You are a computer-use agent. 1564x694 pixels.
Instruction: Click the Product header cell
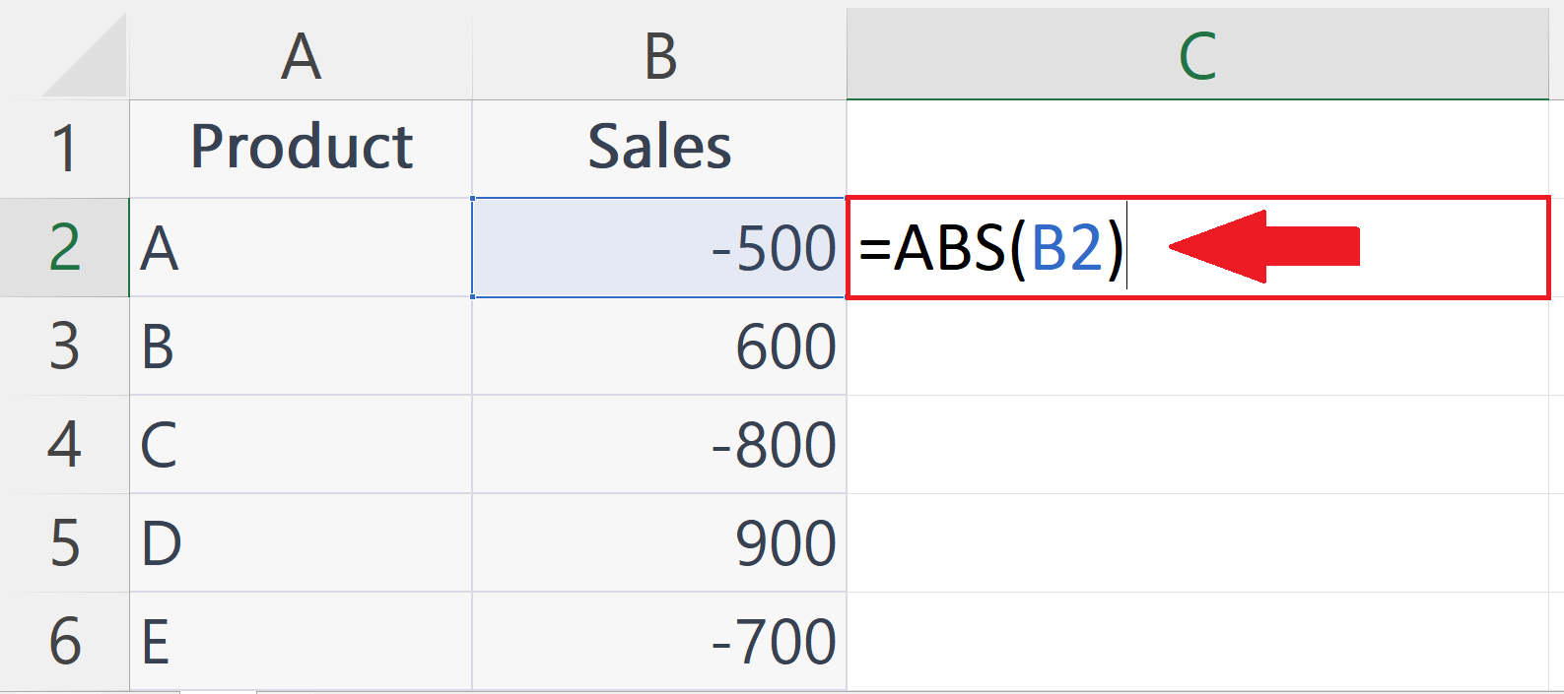(x=301, y=149)
